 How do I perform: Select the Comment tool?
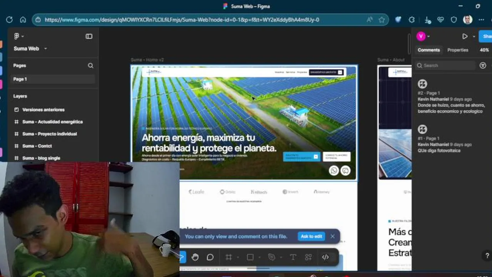[x=210, y=257]
